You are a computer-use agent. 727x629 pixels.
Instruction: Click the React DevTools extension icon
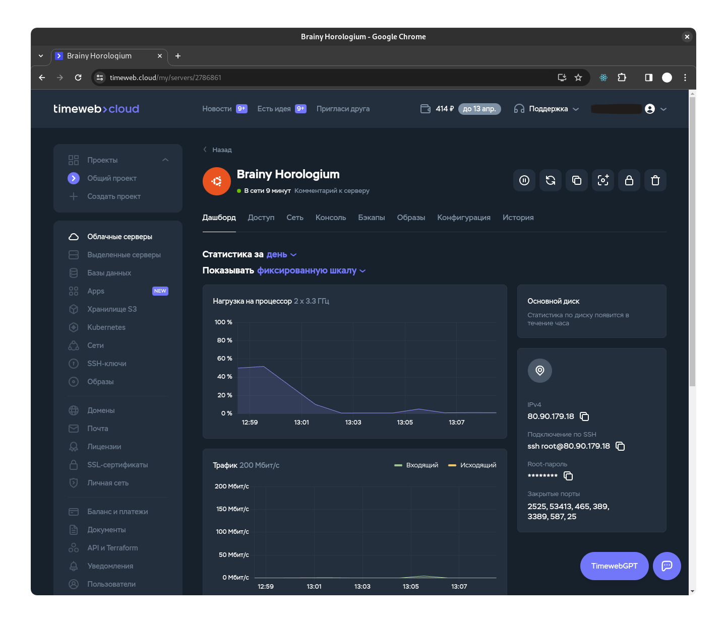[x=603, y=78]
